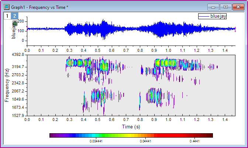Click the 4392.8 frequency axis tick label

tap(18, 55)
